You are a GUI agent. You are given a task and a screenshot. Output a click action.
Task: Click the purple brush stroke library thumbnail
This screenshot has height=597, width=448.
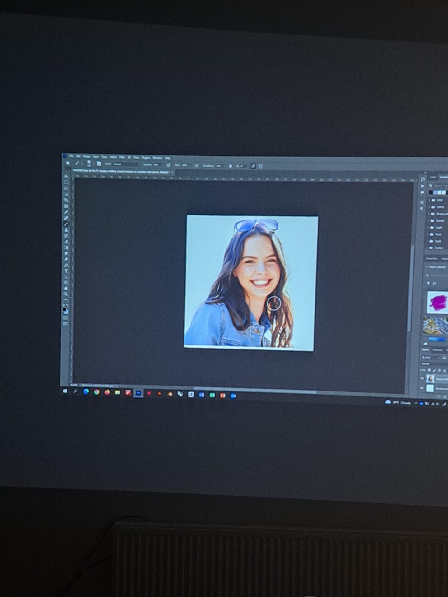pos(438,302)
